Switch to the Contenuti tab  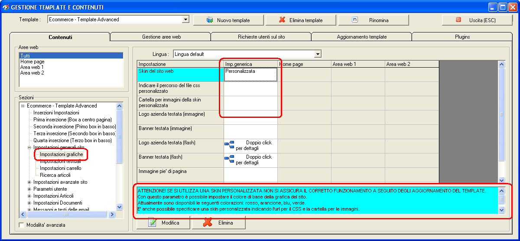tap(60, 37)
